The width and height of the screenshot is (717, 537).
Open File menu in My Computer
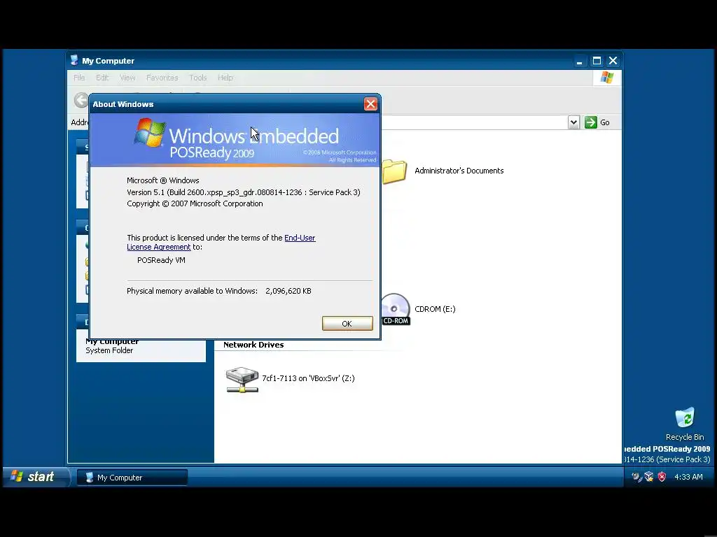pyautogui.click(x=79, y=78)
